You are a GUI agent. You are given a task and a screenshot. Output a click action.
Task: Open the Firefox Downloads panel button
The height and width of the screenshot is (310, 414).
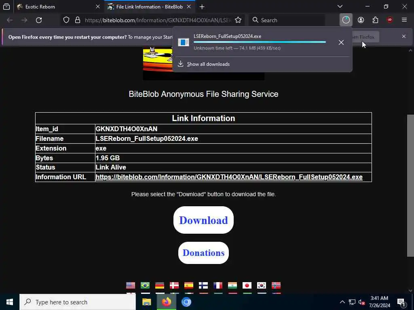(346, 20)
